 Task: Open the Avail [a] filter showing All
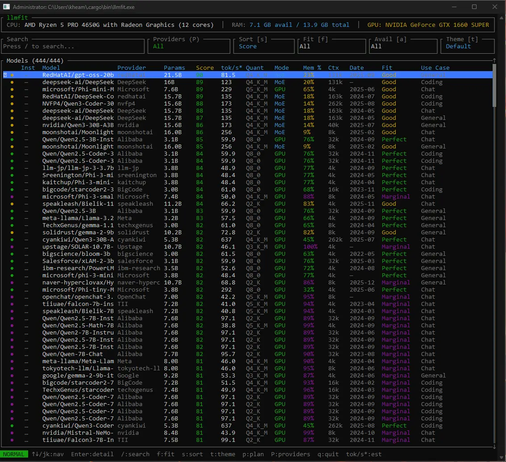[403, 46]
